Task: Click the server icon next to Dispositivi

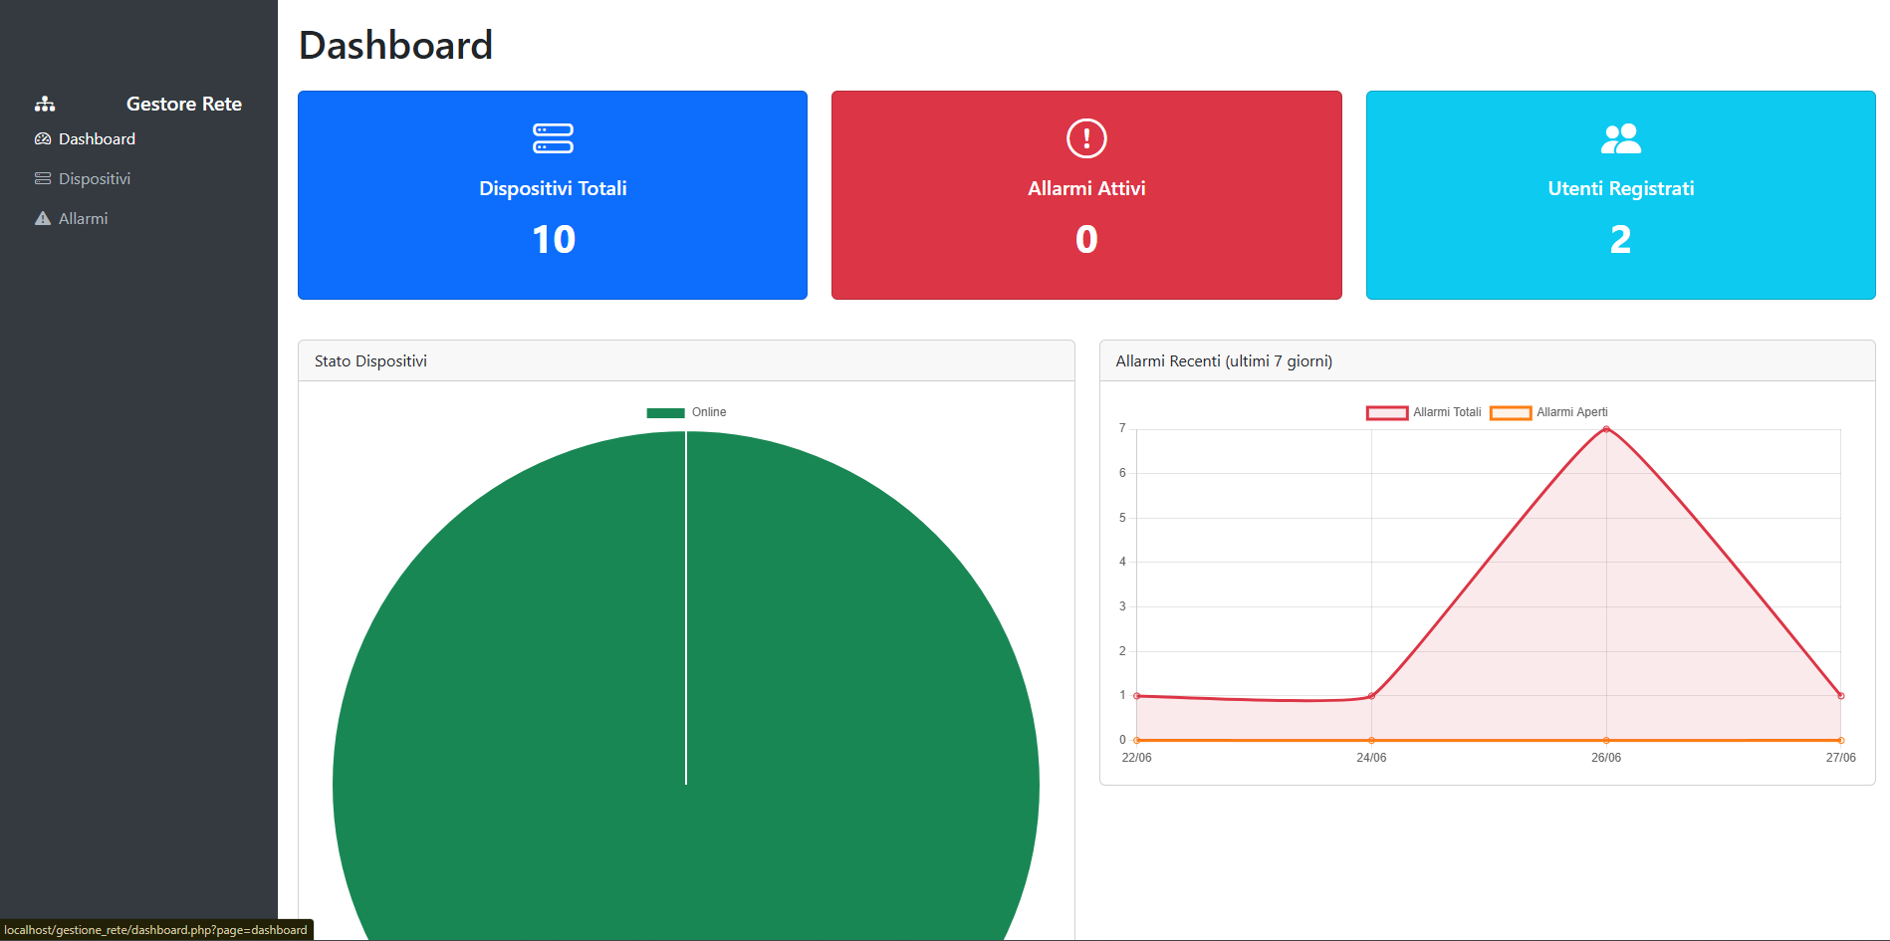Action: pyautogui.click(x=42, y=178)
